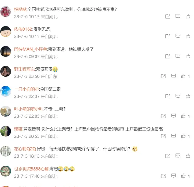Like 璃猫's comment about Shanghai
The height and width of the screenshot is (187, 194).
click(x=183, y=136)
